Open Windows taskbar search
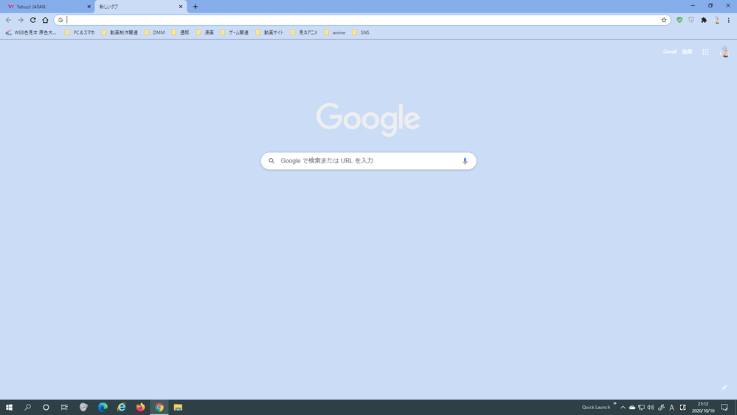Screen dimensions: 737x415 click(x=27, y=407)
